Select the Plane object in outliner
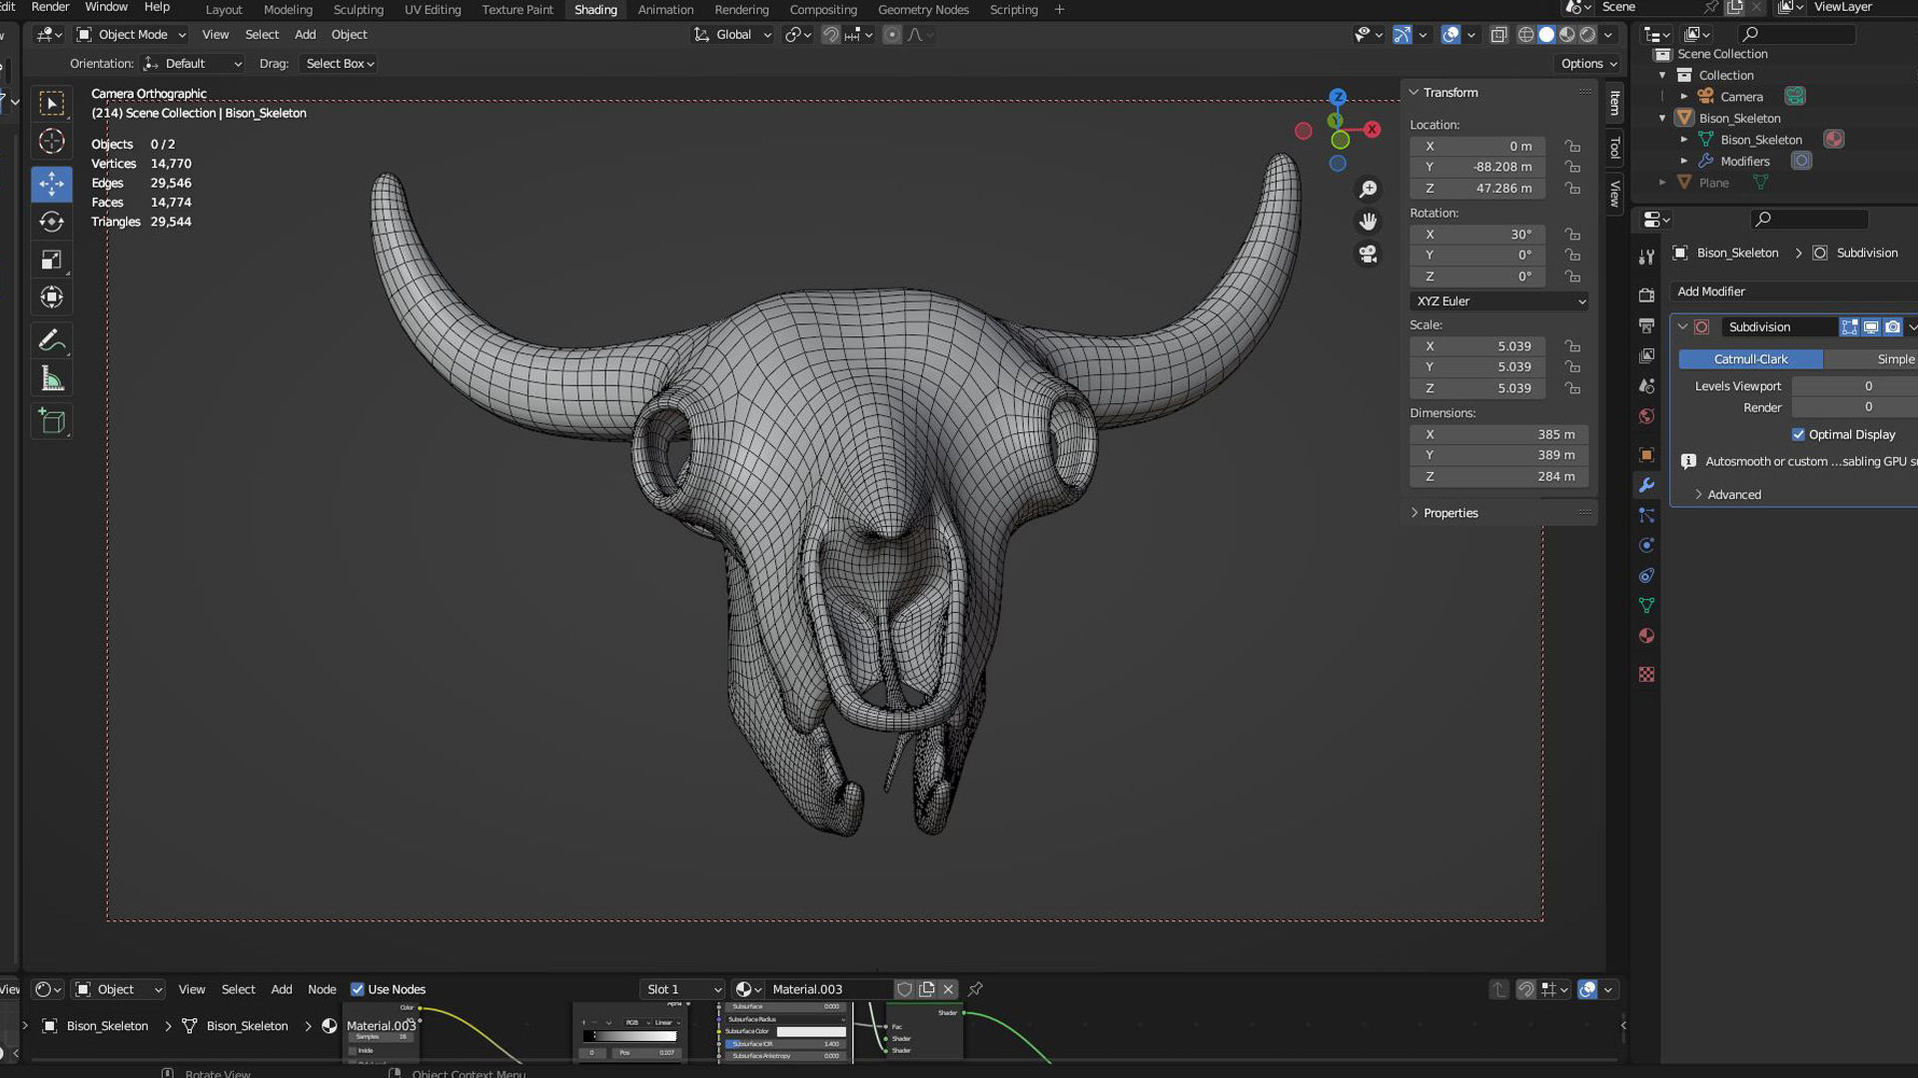 coord(1713,183)
